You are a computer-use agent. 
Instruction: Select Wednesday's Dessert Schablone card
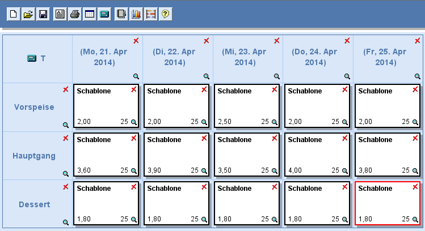point(247,203)
